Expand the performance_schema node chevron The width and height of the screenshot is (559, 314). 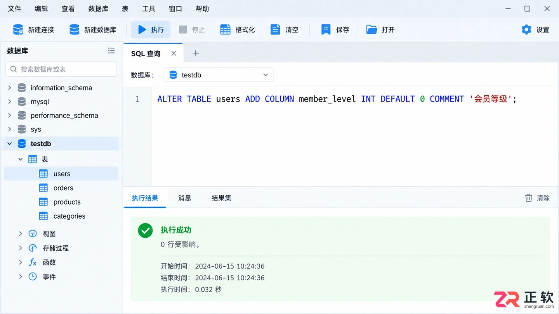coord(10,116)
